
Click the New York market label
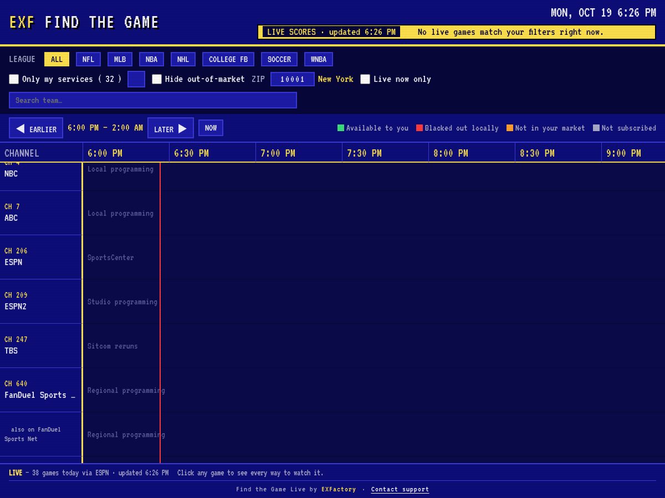tap(335, 79)
